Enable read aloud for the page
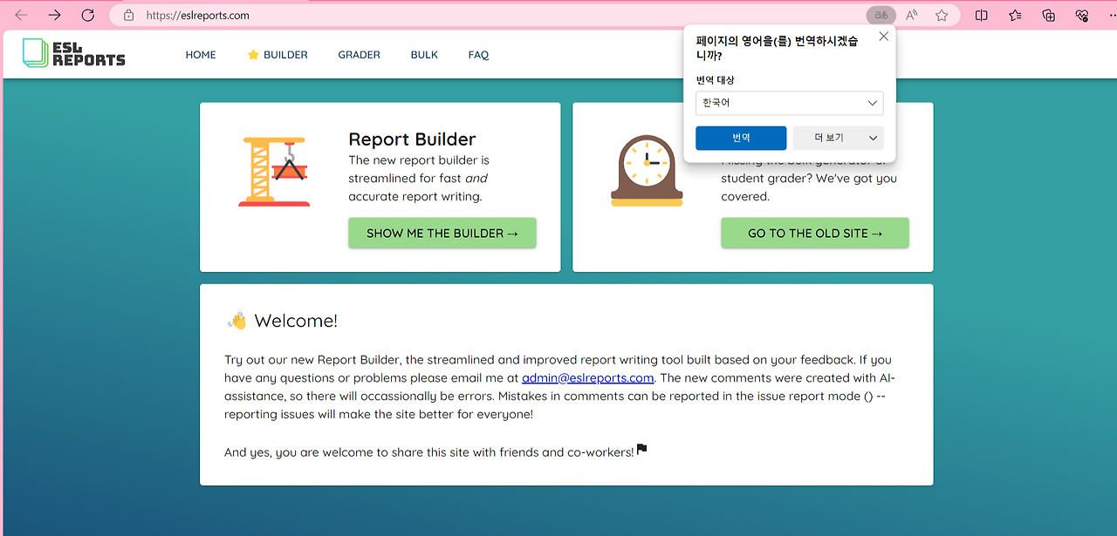The width and height of the screenshot is (1117, 536). [911, 15]
